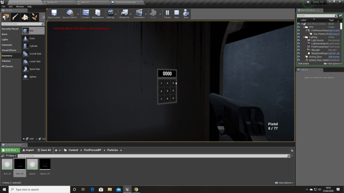Click the Save All button

[44, 150]
